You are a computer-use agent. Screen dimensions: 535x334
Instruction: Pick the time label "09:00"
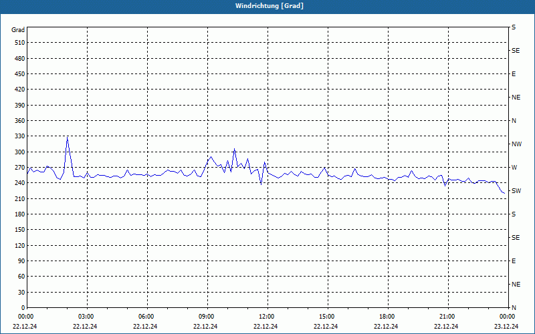tap(207, 317)
